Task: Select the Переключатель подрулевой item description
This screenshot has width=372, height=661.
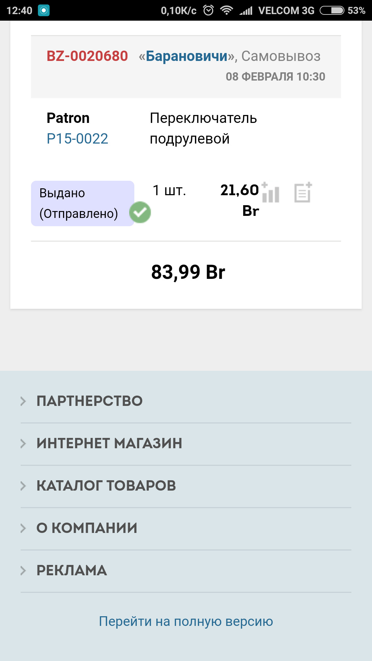Action: click(x=203, y=128)
